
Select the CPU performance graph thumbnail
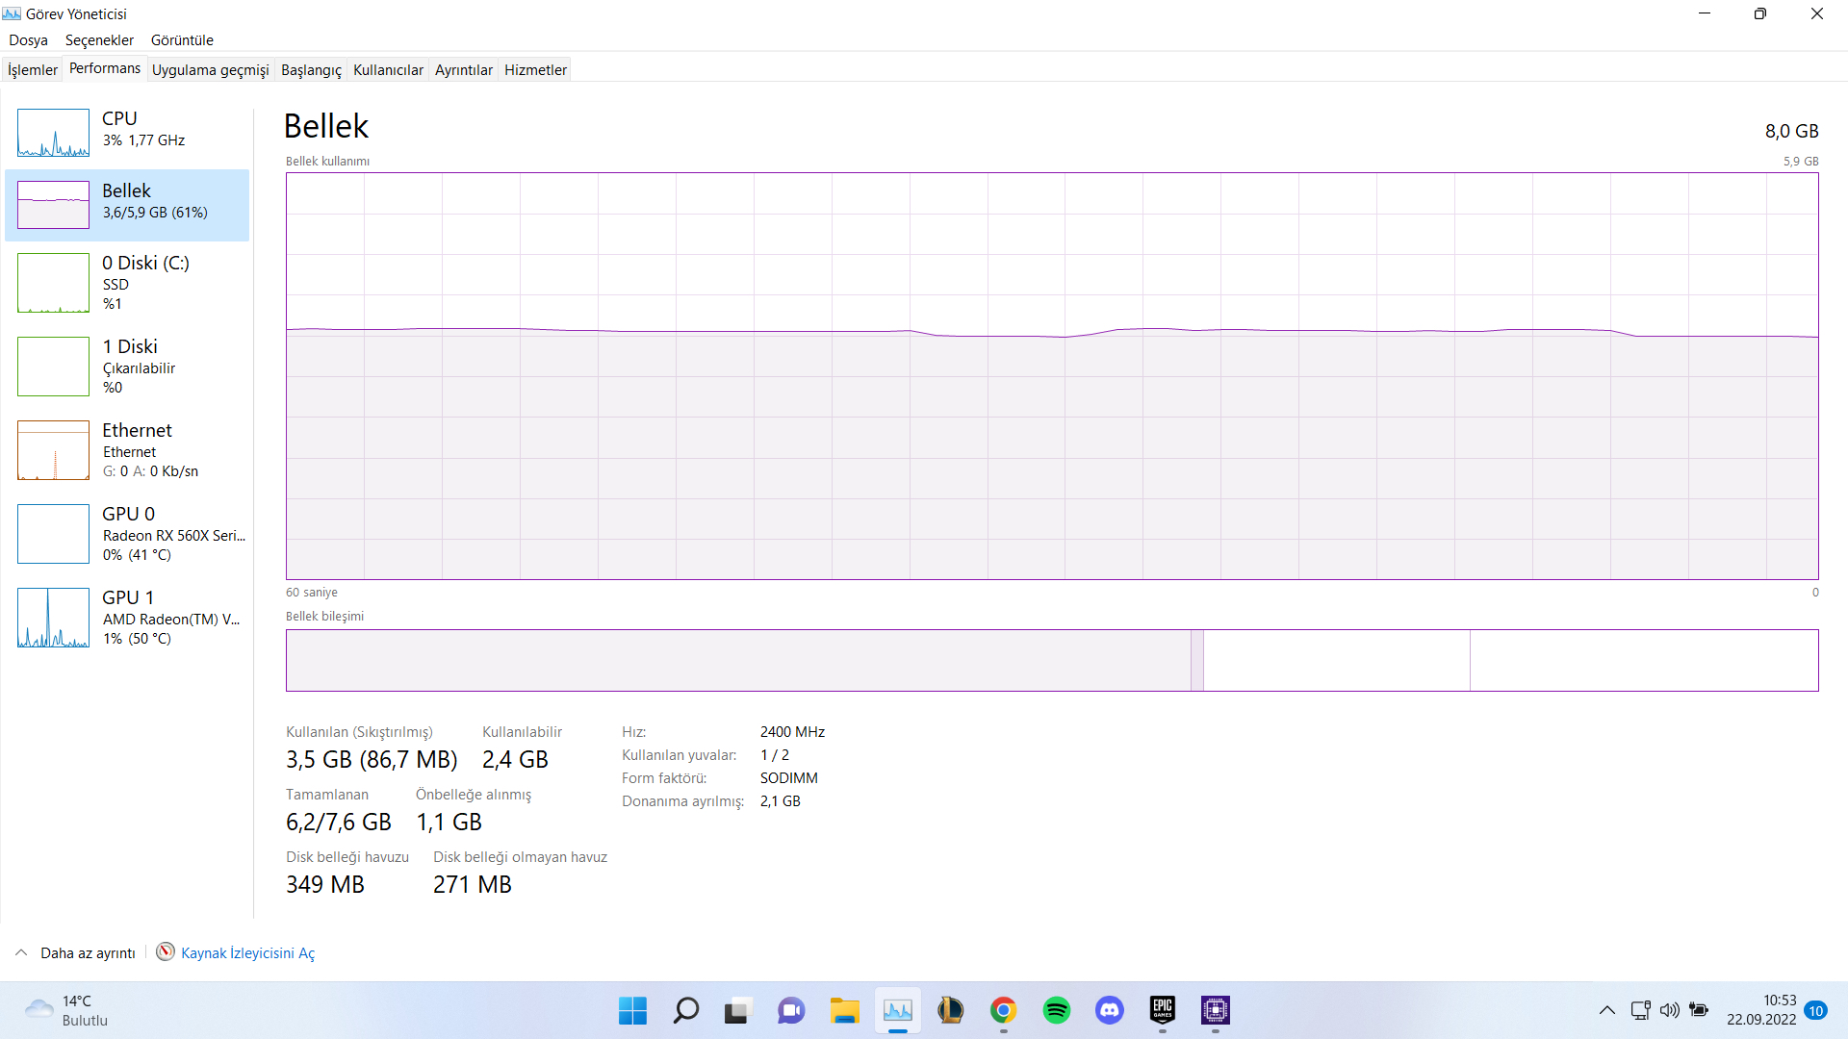(53, 133)
